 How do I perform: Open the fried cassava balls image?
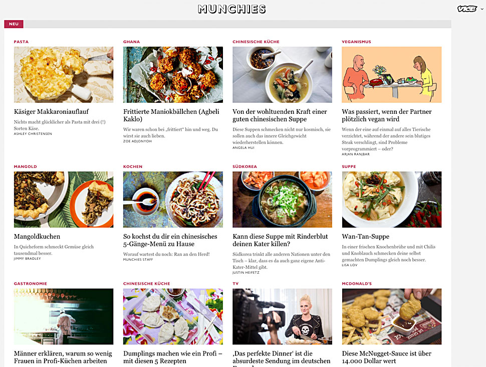click(173, 75)
